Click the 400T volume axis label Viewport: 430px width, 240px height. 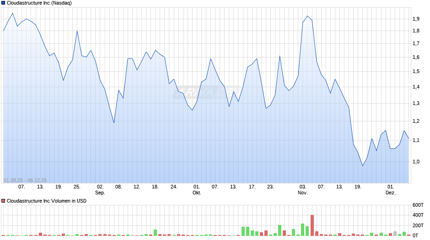[x=418, y=215]
